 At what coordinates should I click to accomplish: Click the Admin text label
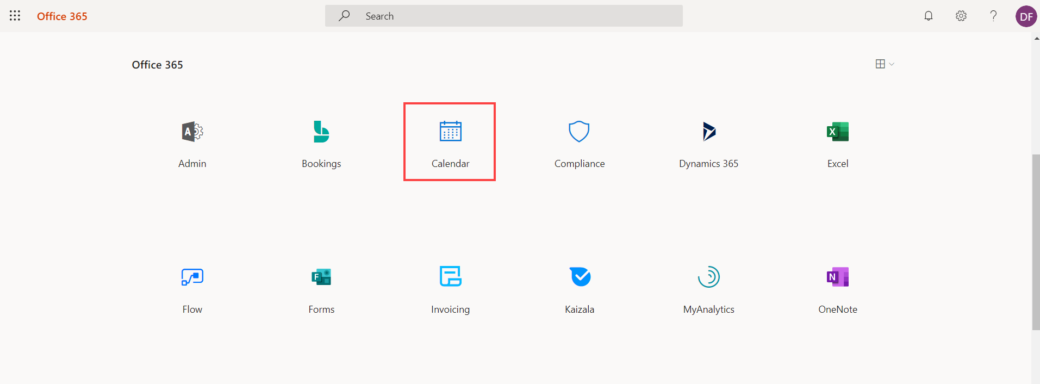click(192, 164)
